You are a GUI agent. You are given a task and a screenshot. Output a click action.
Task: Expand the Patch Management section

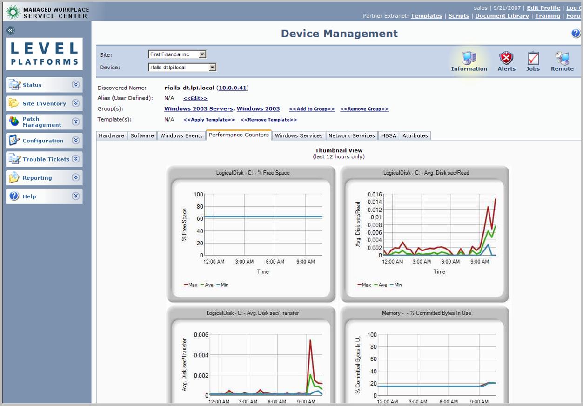[x=76, y=122]
